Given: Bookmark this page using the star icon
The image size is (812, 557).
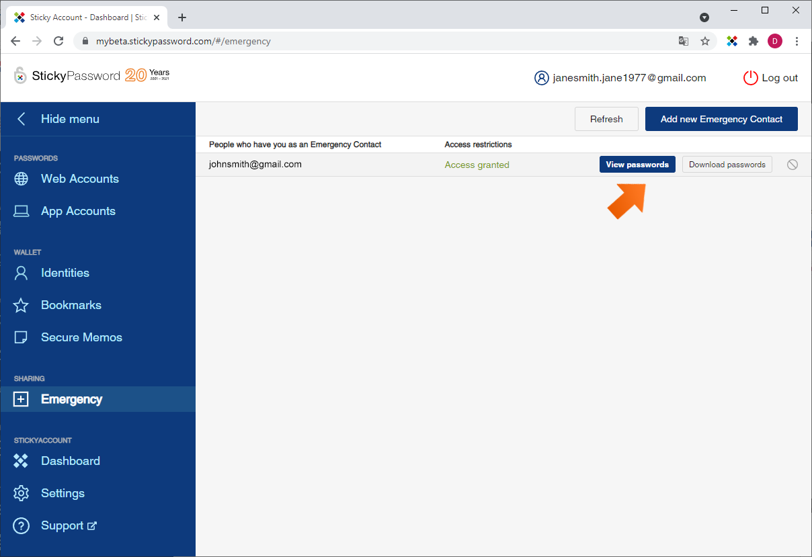Looking at the screenshot, I should [x=705, y=41].
